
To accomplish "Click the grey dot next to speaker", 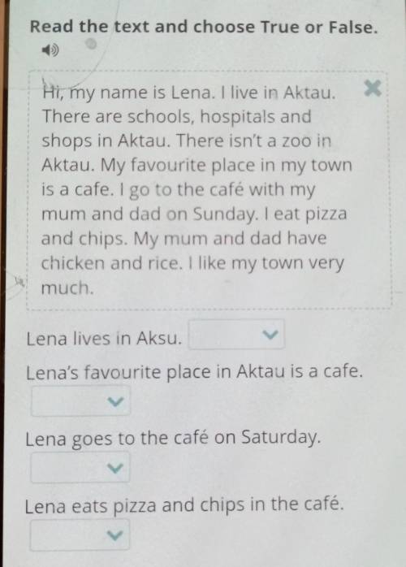I will pos(91,44).
